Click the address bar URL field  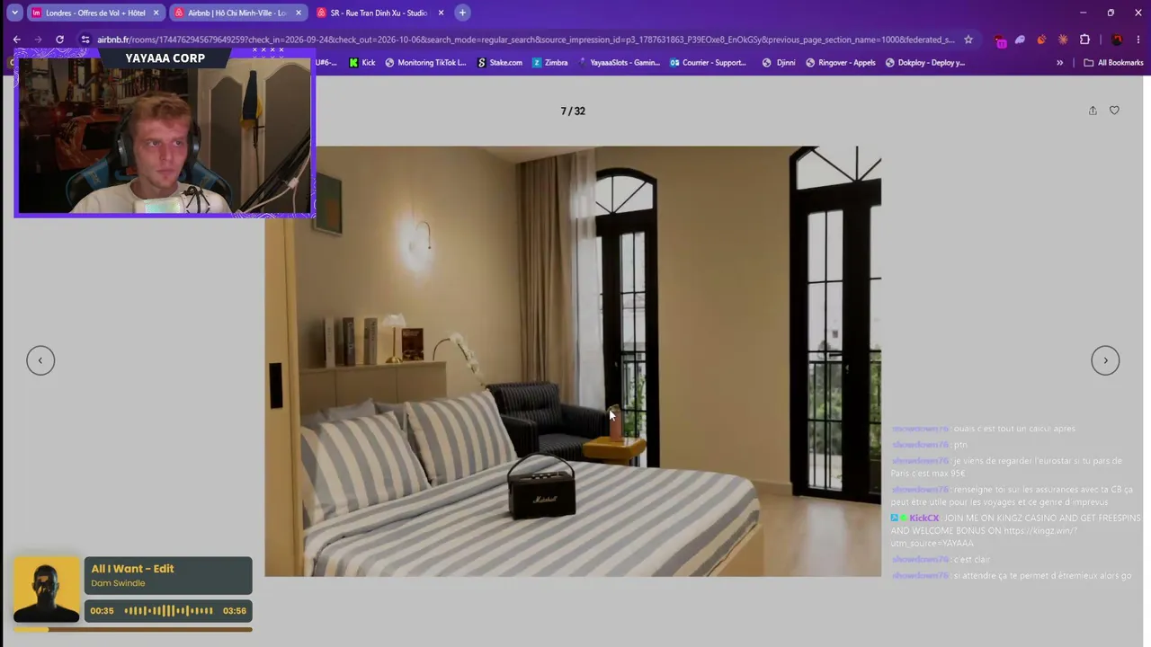point(526,40)
